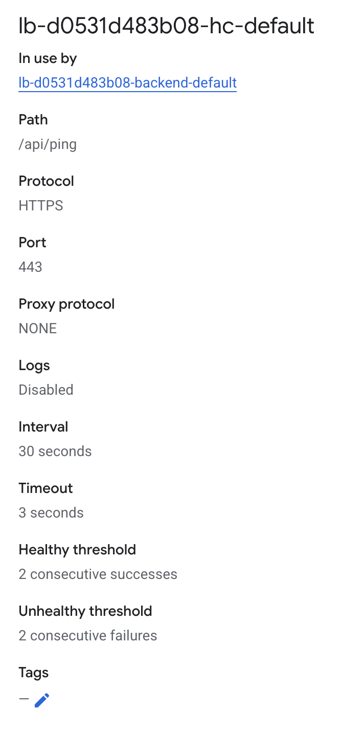The height and width of the screenshot is (731, 364).
Task: Open the lb-d0531d483b08-backend-default link
Action: 127,82
